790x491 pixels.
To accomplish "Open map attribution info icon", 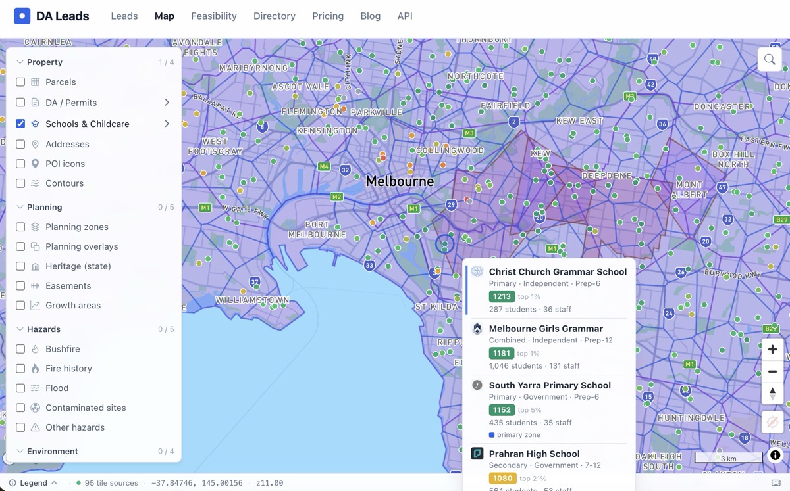I will tap(776, 455).
